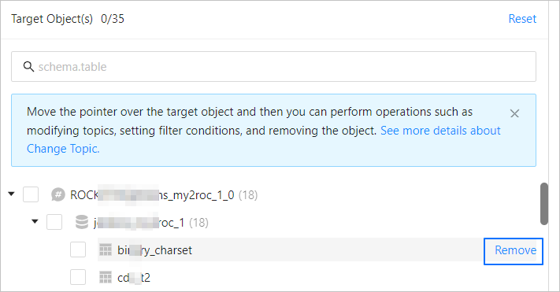560x292 pixels.
Task: Click the vertical scrollbar thumb of object list
Action: click(544, 204)
